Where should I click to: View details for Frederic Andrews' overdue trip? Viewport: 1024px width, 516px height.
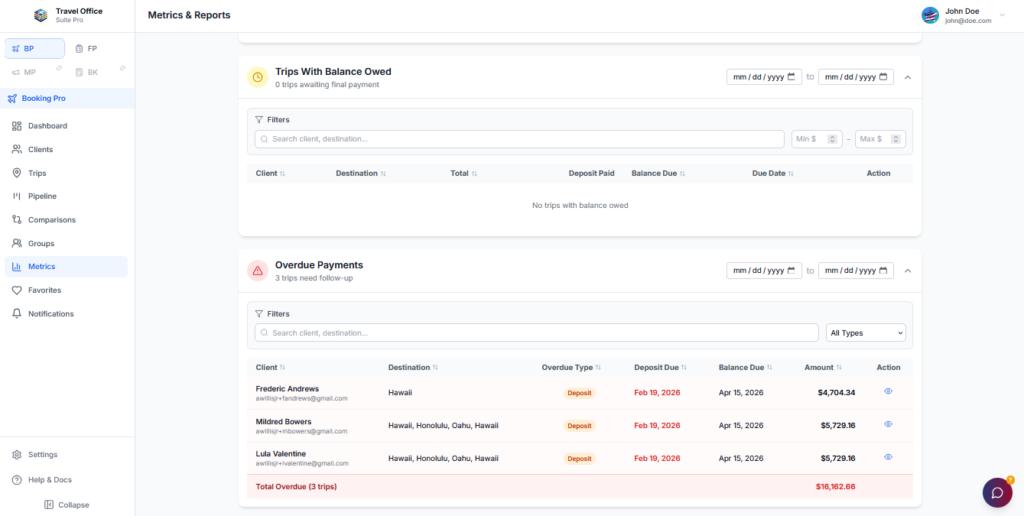click(x=888, y=391)
